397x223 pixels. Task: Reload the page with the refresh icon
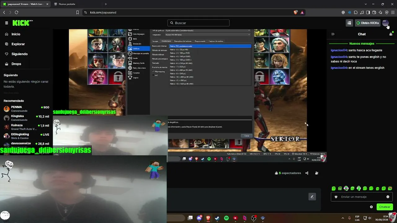coord(16,12)
